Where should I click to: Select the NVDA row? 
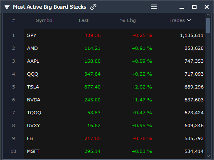(x=114, y=100)
